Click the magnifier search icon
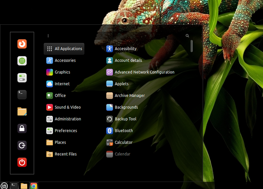 tap(187, 36)
